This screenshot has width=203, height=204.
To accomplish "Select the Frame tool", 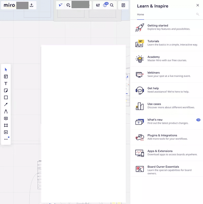I will click(6, 125).
